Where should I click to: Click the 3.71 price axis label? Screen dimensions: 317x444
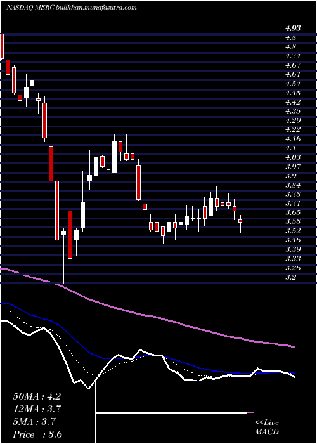[x=293, y=203]
